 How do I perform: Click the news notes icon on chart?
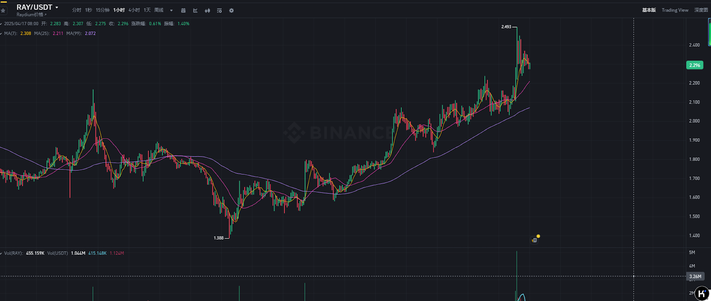[x=535, y=240]
